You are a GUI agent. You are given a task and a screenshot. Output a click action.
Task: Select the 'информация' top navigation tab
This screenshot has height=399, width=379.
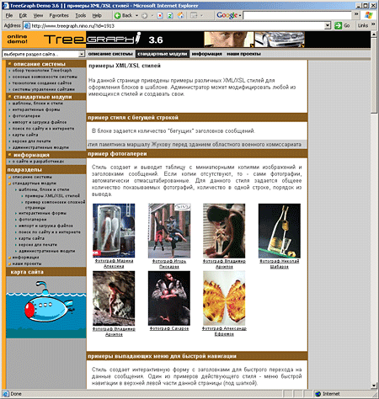pyautogui.click(x=206, y=54)
